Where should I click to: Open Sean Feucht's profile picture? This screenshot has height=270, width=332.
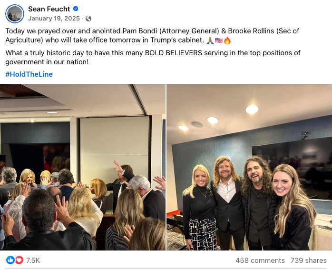click(15, 14)
